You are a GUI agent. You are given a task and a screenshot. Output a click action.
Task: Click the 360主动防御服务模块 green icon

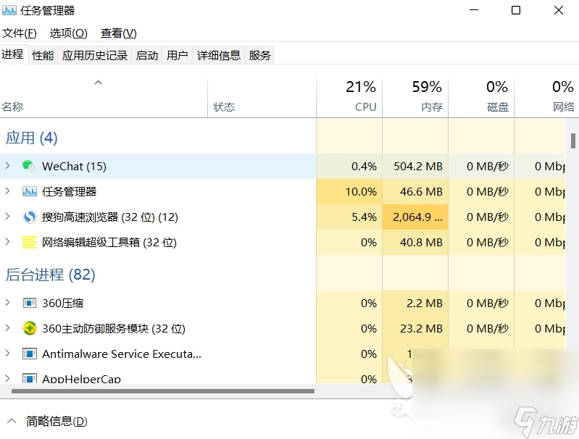(30, 328)
